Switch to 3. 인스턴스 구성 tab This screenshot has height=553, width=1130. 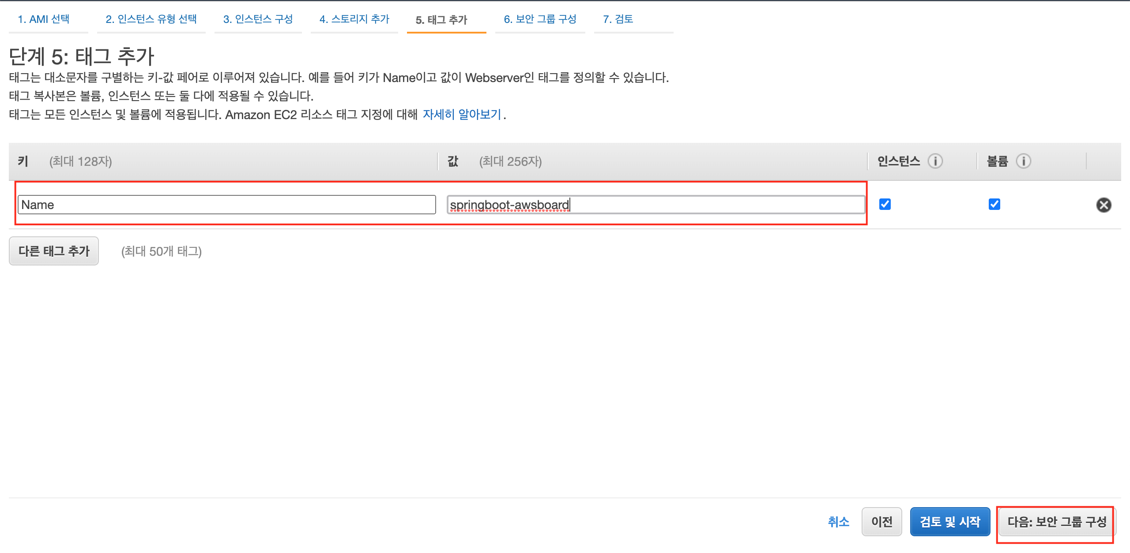258,19
